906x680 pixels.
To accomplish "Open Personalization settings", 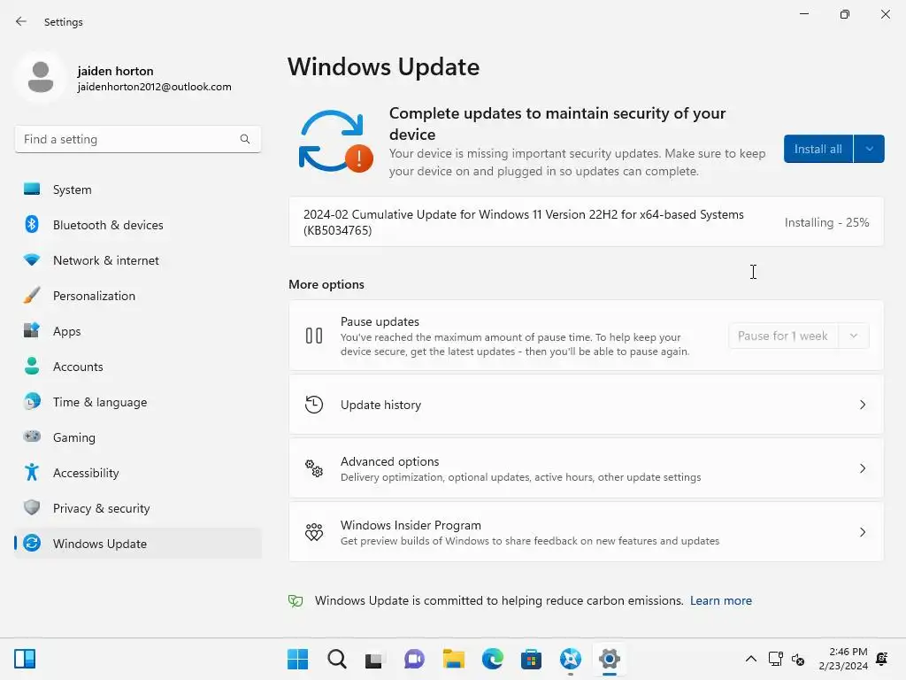I will pos(138,296).
